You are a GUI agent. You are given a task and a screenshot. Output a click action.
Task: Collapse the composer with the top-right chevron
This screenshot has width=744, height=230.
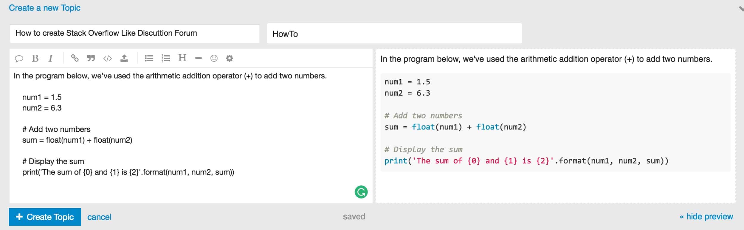coord(741,9)
